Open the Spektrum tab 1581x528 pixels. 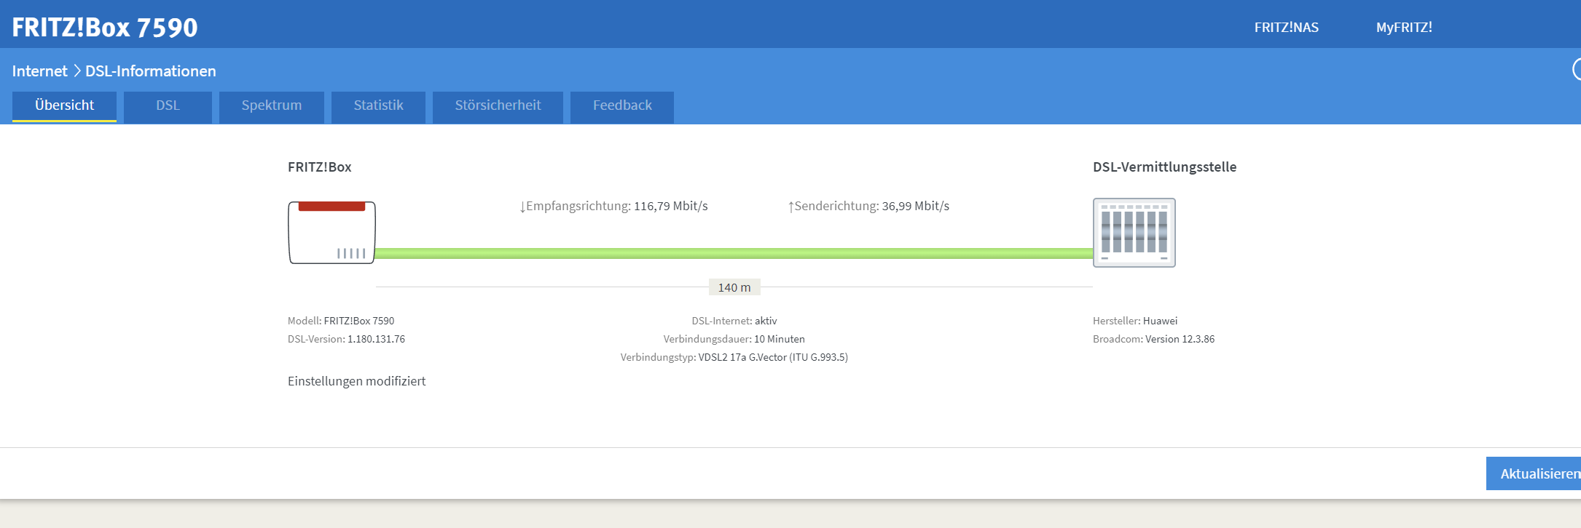point(271,106)
